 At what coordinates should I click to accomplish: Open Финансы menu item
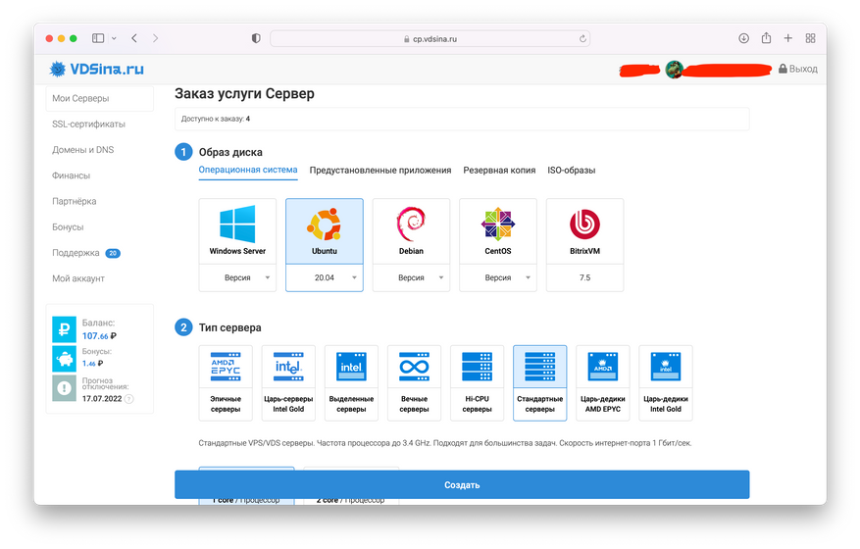(x=72, y=175)
